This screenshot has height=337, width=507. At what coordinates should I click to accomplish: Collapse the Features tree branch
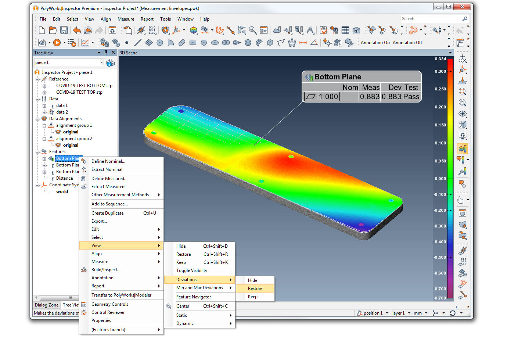pyautogui.click(x=37, y=152)
